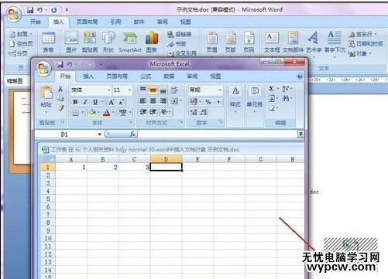
Task: Open Excel help question mark button
Action: 300,77
